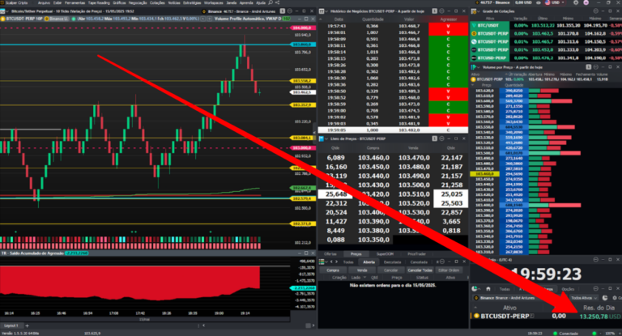Image resolution: width=622 pixels, height=336 pixels.
Task: Click the home icon in positions panel
Action: point(488,289)
